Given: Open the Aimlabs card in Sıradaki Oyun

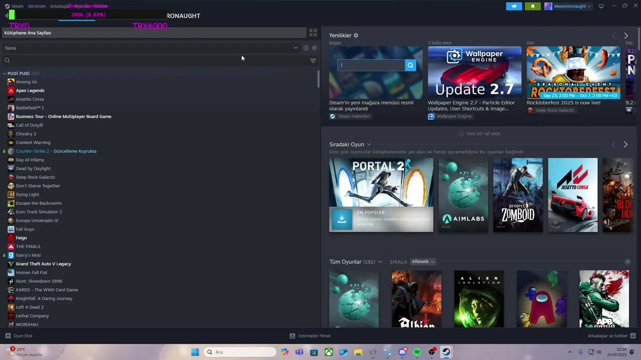Looking at the screenshot, I should [x=463, y=195].
